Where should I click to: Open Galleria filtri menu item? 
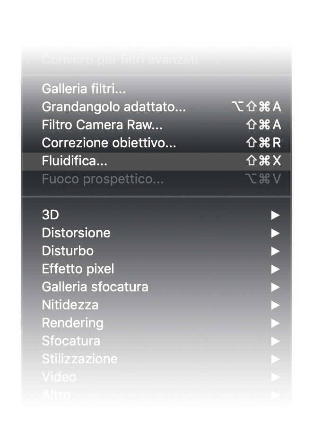pyautogui.click(x=84, y=89)
